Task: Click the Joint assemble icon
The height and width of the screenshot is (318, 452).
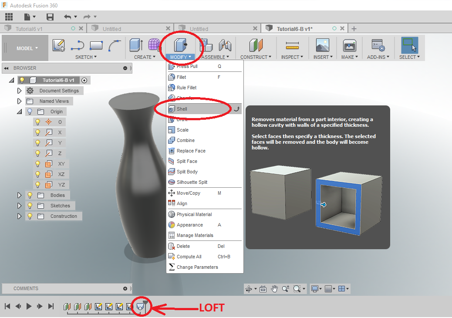Action: tap(225, 45)
